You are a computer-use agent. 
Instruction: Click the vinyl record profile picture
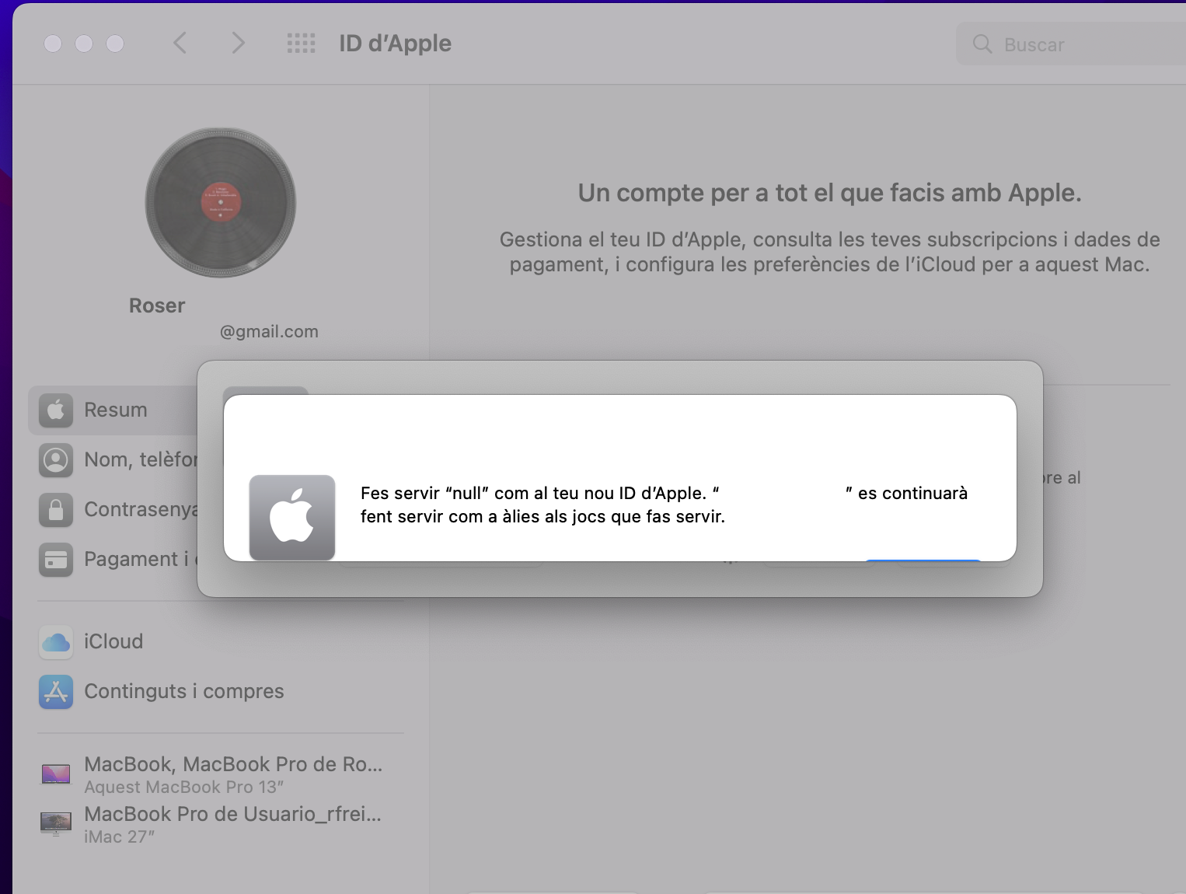point(221,203)
